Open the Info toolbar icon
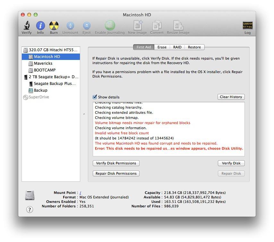This screenshot has width=274, height=242. (40, 26)
